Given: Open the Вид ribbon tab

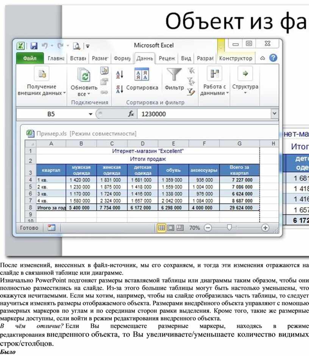Looking at the screenshot, I should pyautogui.click(x=186, y=58).
